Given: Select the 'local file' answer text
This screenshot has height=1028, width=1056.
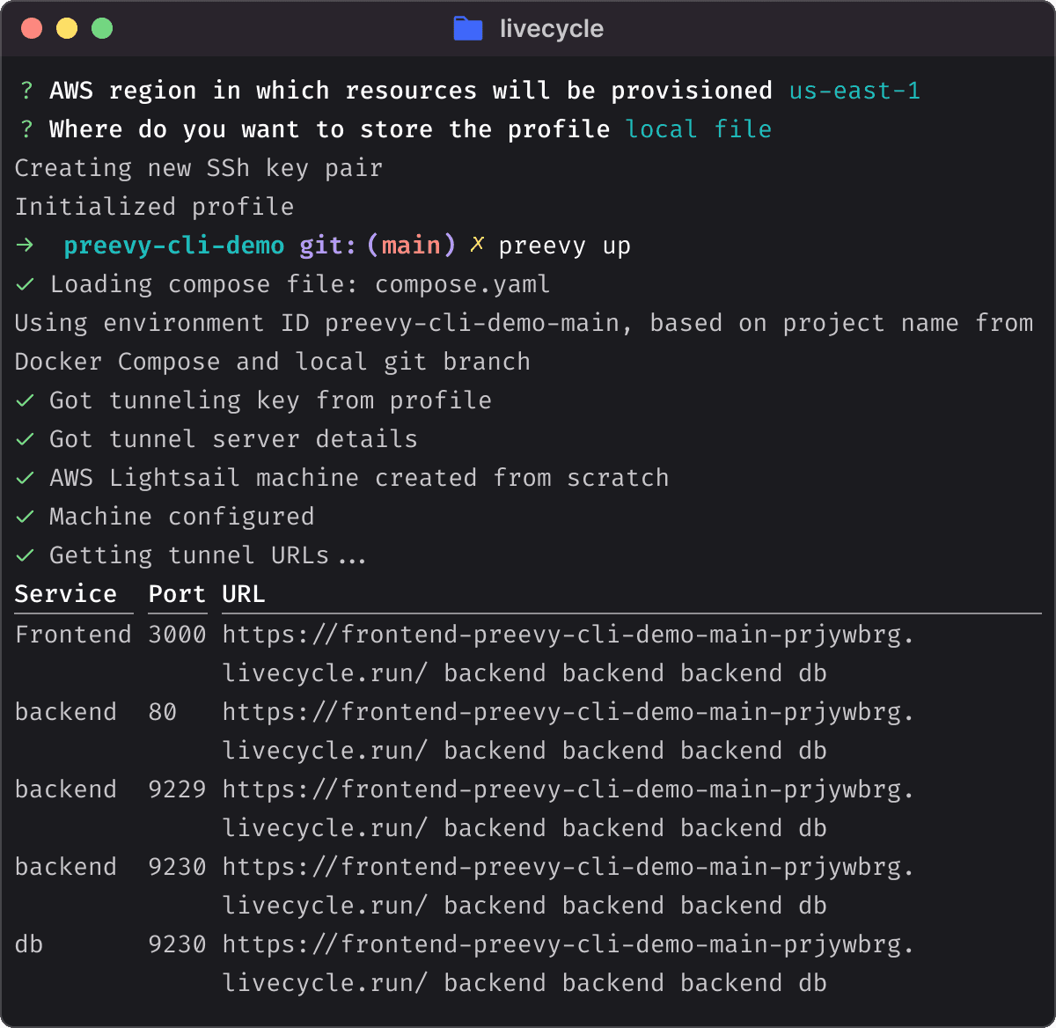Looking at the screenshot, I should point(699,129).
